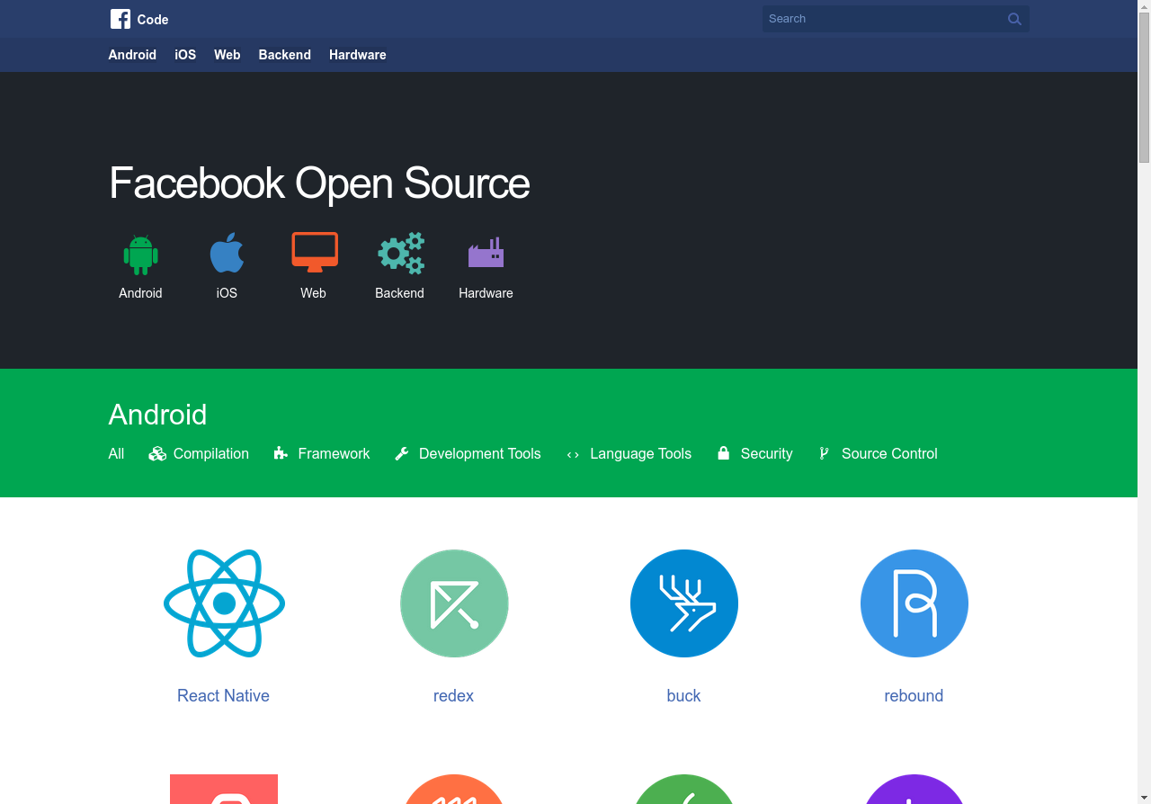The height and width of the screenshot is (804, 1151).
Task: Select the blue Apple iOS icon
Action: click(227, 253)
